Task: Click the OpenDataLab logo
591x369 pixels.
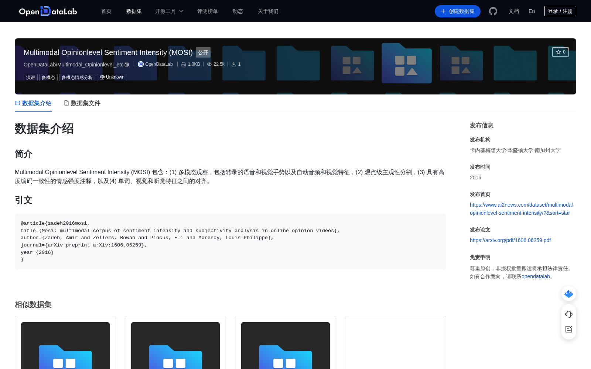Action: pos(48,11)
